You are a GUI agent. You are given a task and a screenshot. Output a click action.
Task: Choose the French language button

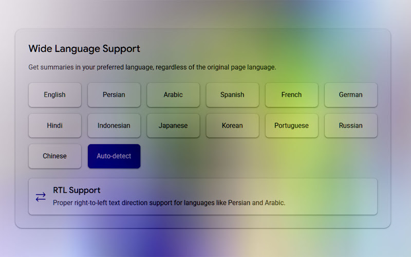[x=292, y=95]
